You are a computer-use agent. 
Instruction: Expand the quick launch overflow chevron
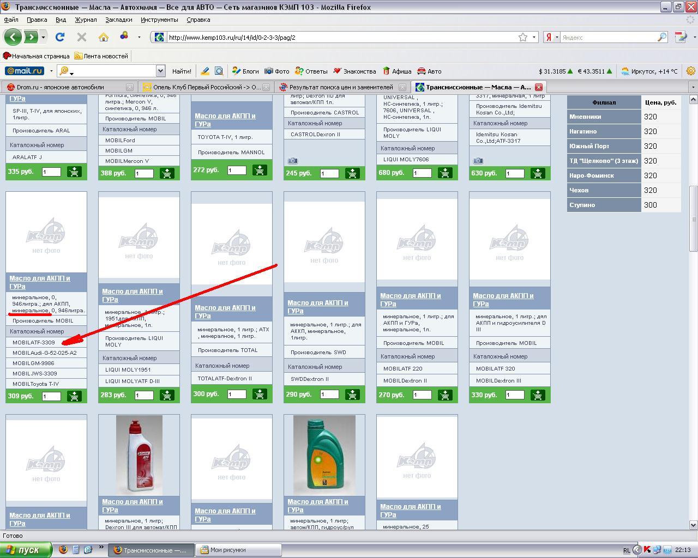pos(101,548)
